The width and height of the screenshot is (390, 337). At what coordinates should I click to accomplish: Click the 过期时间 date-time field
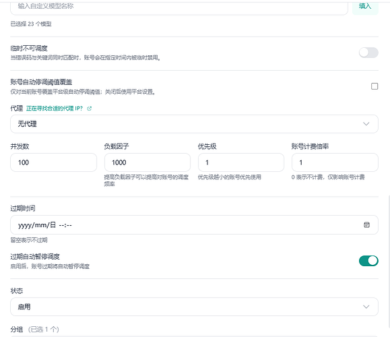click(x=194, y=224)
